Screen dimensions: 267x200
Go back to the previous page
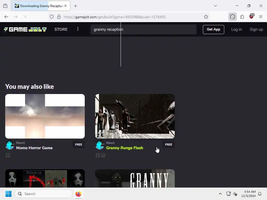(6, 17)
